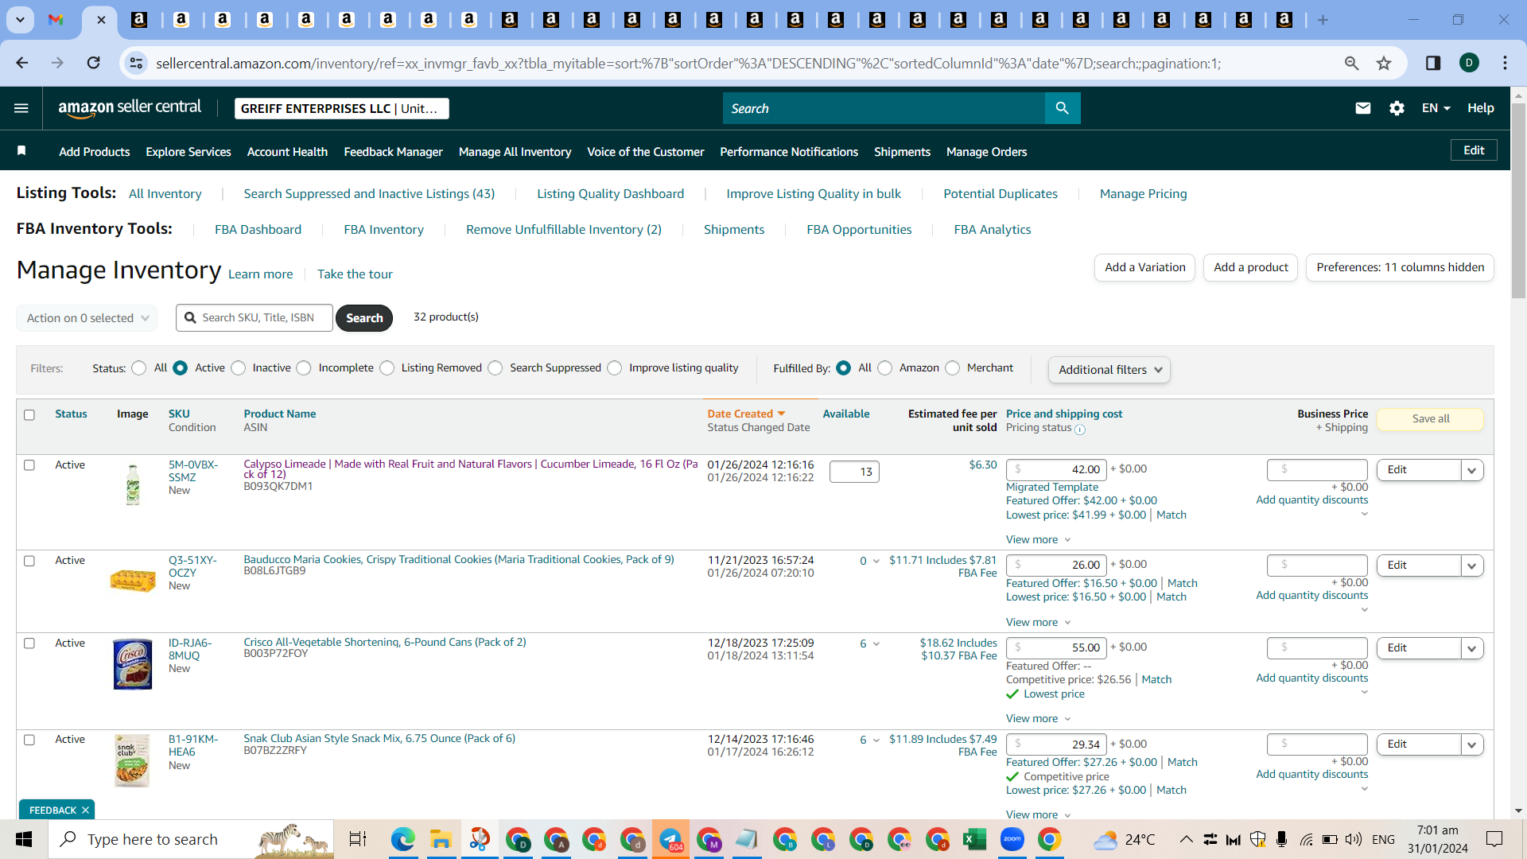Open a new browser tab
The height and width of the screenshot is (859, 1527).
click(x=1323, y=20)
